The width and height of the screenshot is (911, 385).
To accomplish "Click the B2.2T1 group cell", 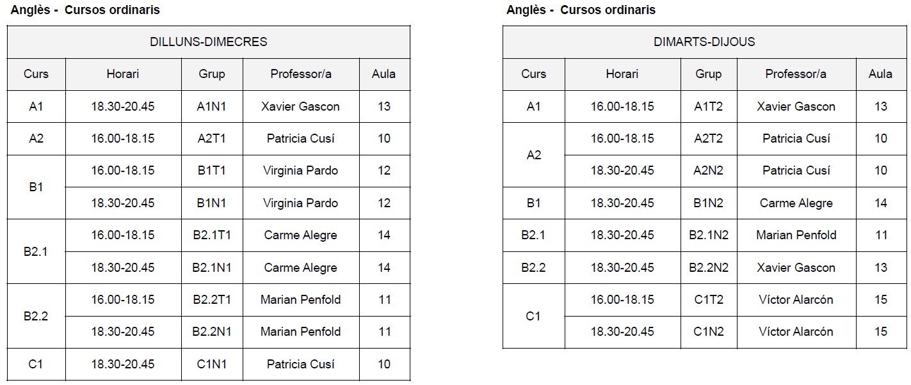I will pyautogui.click(x=212, y=299).
